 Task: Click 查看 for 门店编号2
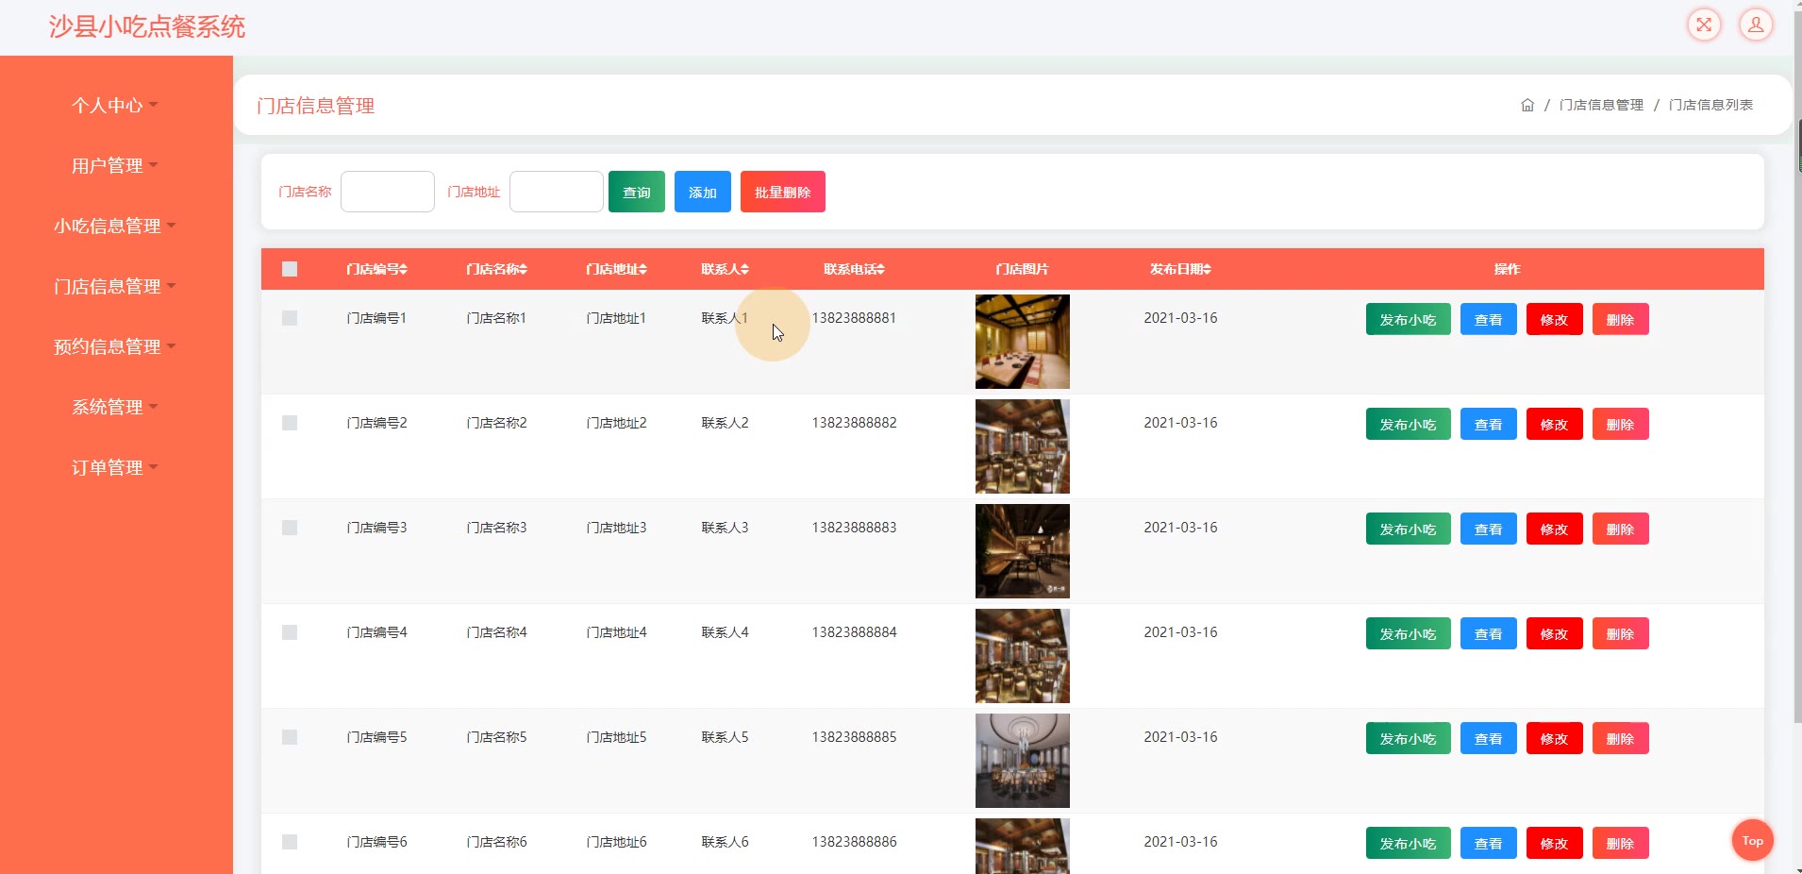pos(1489,424)
